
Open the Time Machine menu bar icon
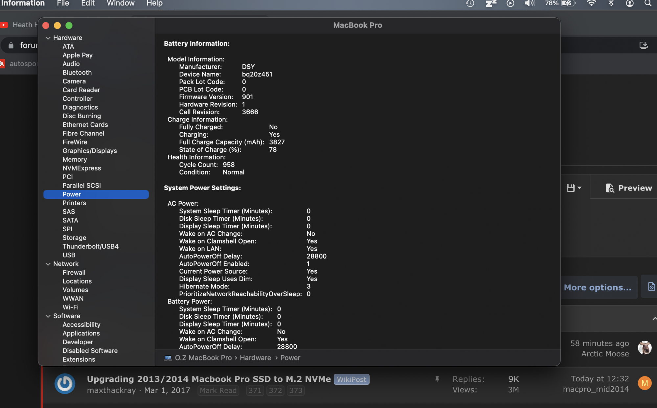point(470,3)
